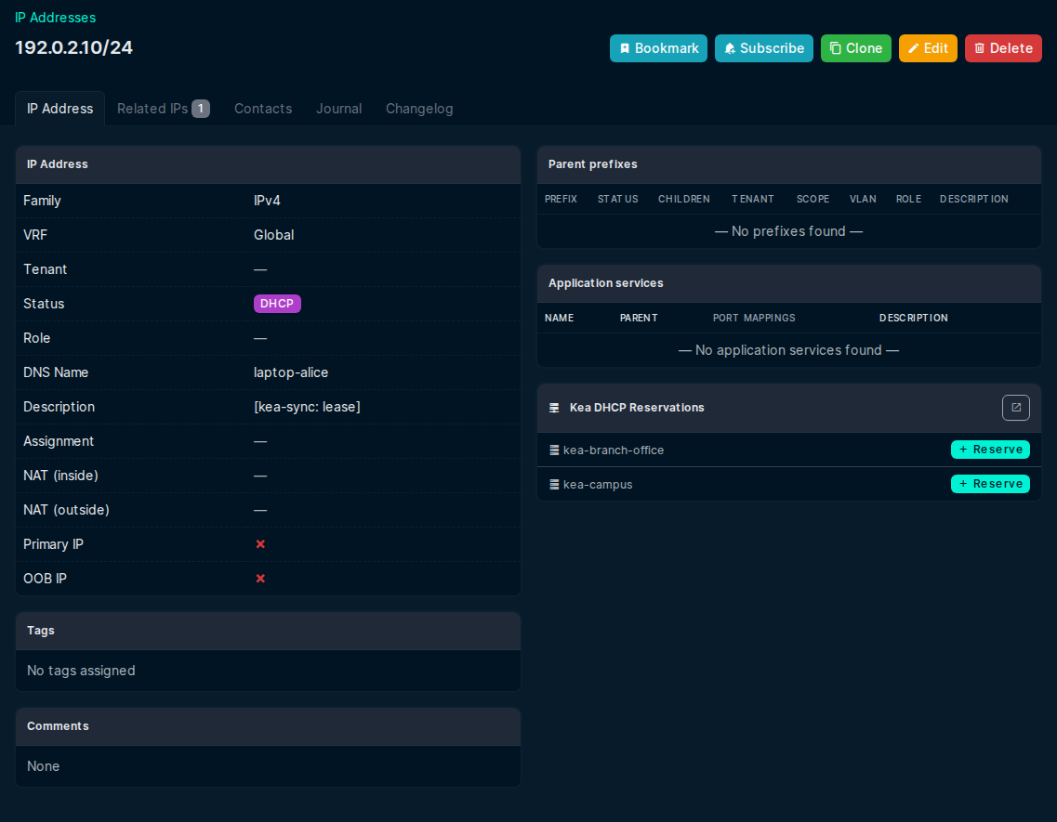The height and width of the screenshot is (822, 1057).
Task: Switch to the Changelog tab
Action: tap(419, 109)
